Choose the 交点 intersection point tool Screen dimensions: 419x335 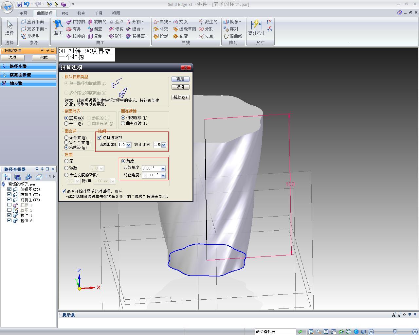click(x=206, y=36)
